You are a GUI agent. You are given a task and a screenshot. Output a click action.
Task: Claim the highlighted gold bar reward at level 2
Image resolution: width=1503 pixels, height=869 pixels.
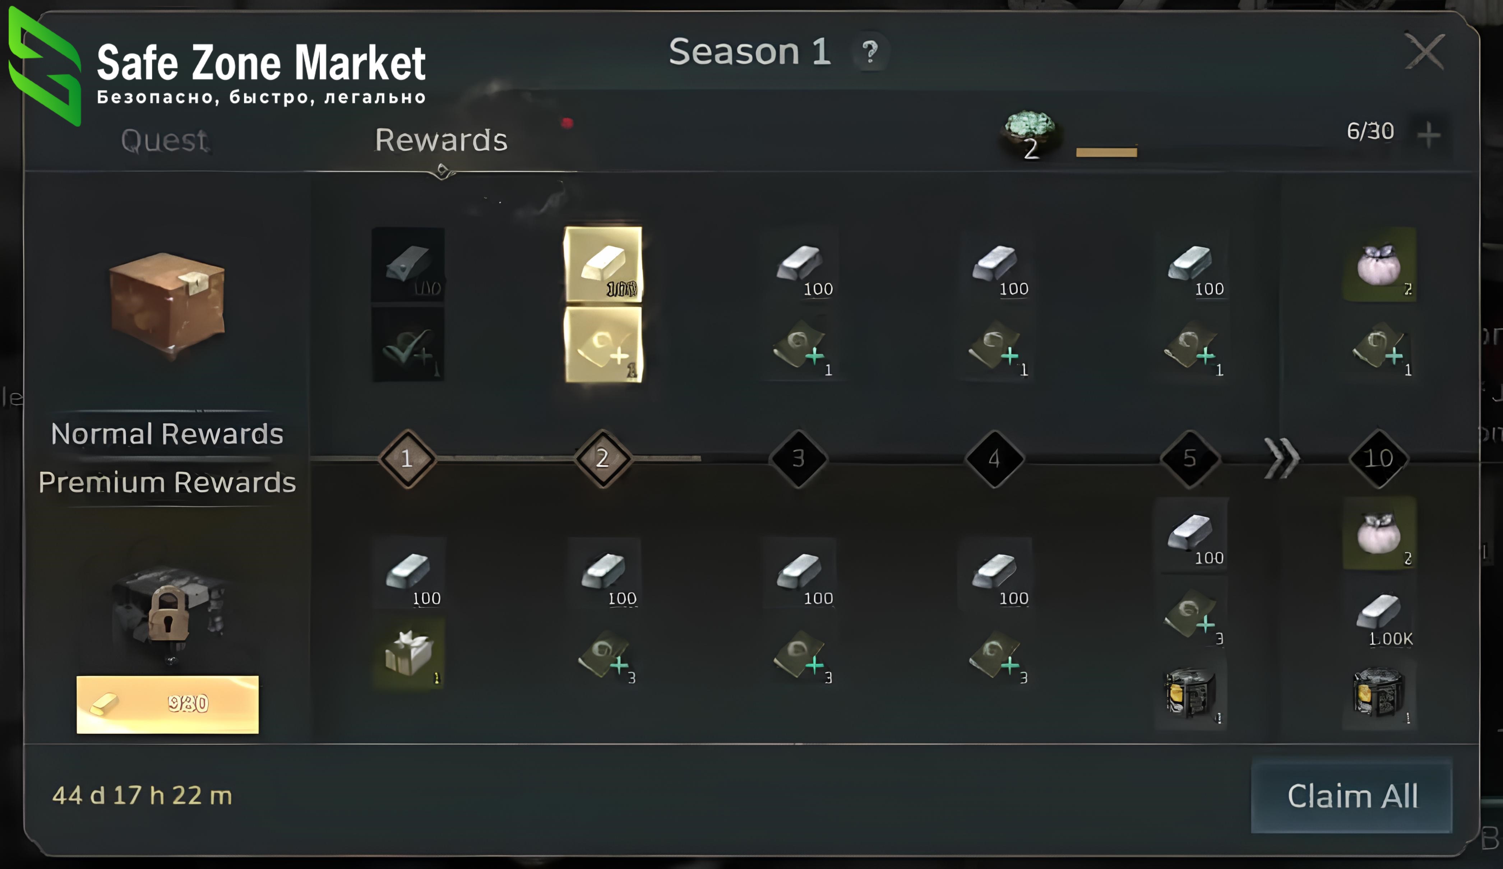[x=603, y=264]
